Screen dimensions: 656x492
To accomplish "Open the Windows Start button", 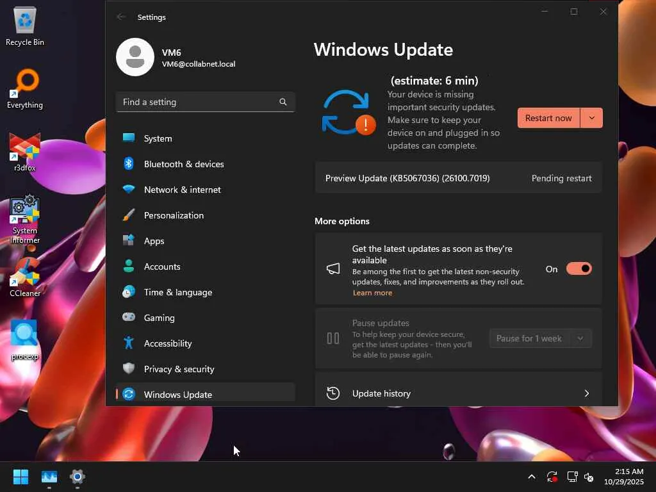I will [20, 477].
